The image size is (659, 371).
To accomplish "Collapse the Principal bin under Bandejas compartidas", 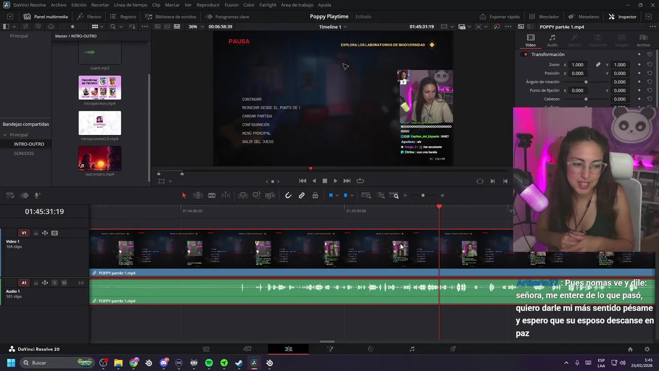I will click(x=5, y=135).
